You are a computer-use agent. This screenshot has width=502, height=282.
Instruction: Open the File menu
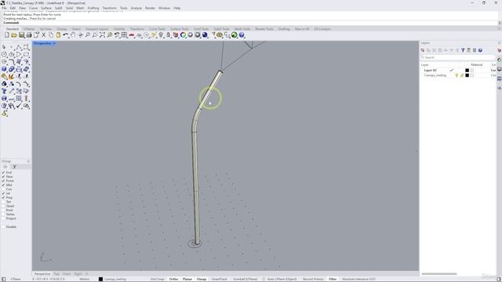4,8
